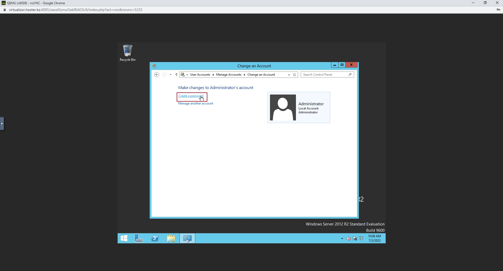The width and height of the screenshot is (503, 271).
Task: Open the address bar history dropdown
Action: coord(289,75)
